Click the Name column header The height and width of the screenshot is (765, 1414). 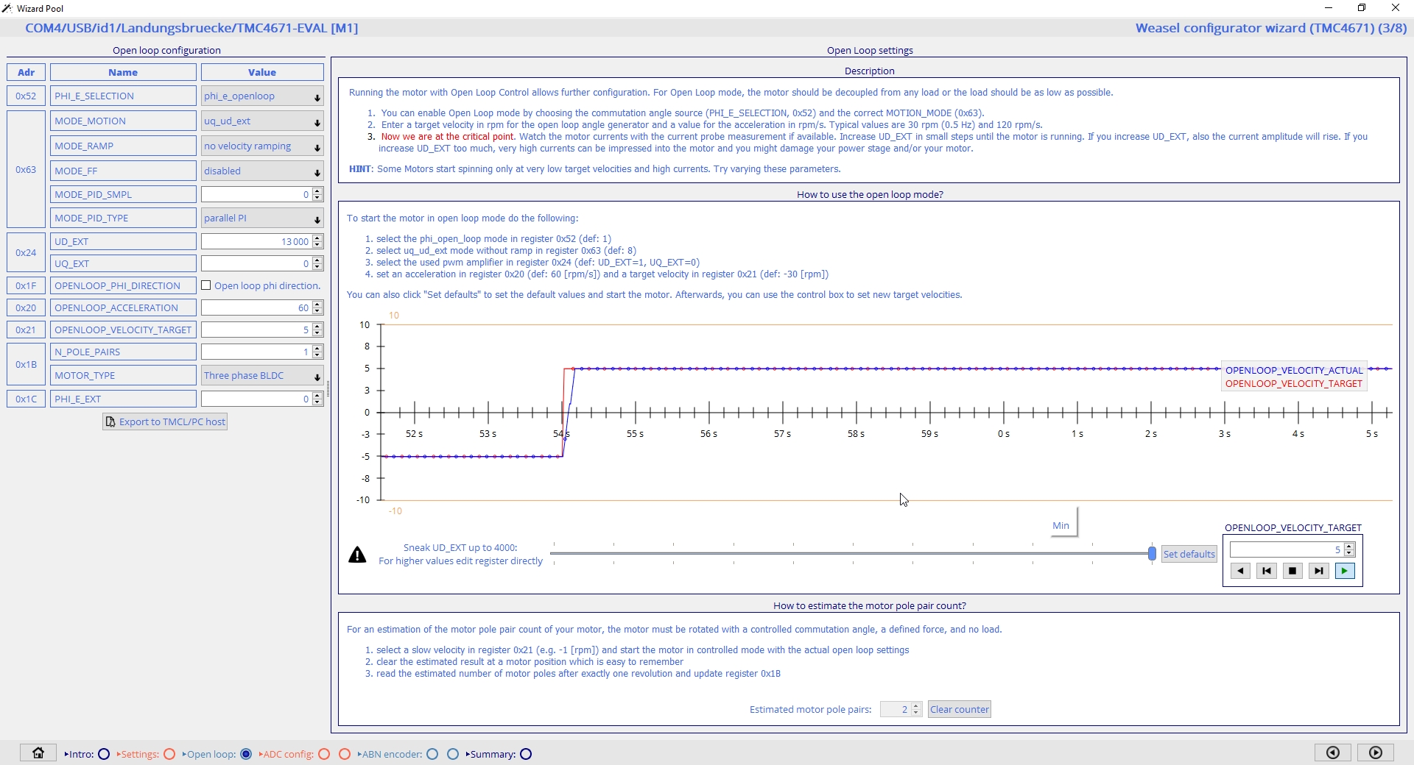click(123, 72)
